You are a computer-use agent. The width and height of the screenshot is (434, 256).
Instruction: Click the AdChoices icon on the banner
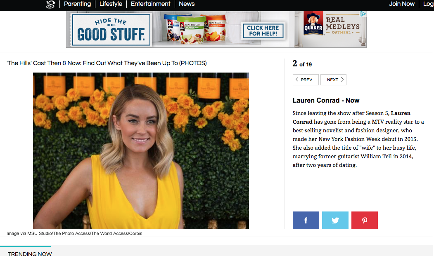363,14
